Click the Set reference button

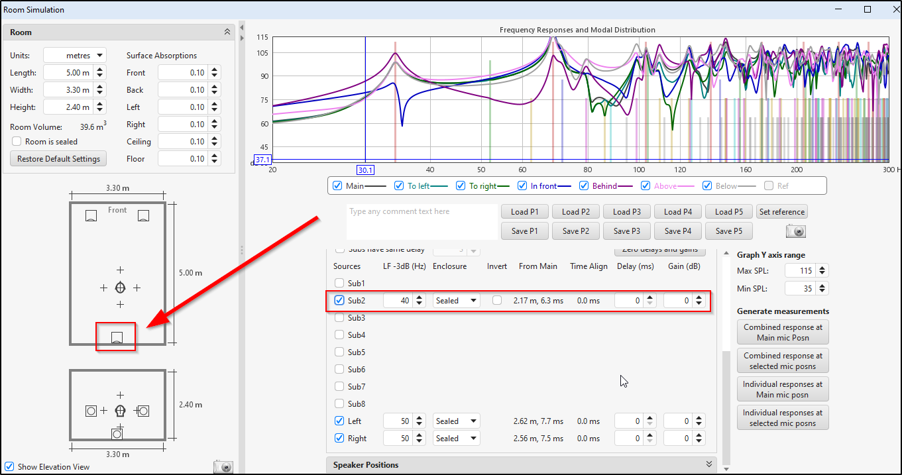pyautogui.click(x=782, y=212)
